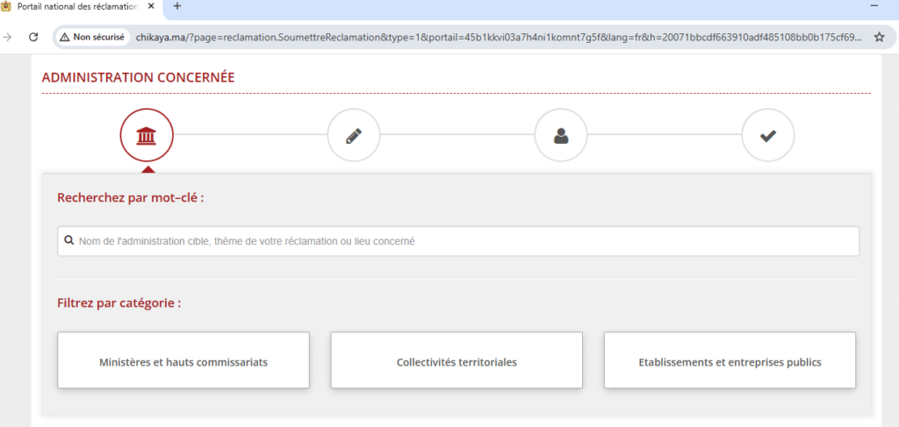
Task: Click the user profile step icon
Action: (561, 136)
